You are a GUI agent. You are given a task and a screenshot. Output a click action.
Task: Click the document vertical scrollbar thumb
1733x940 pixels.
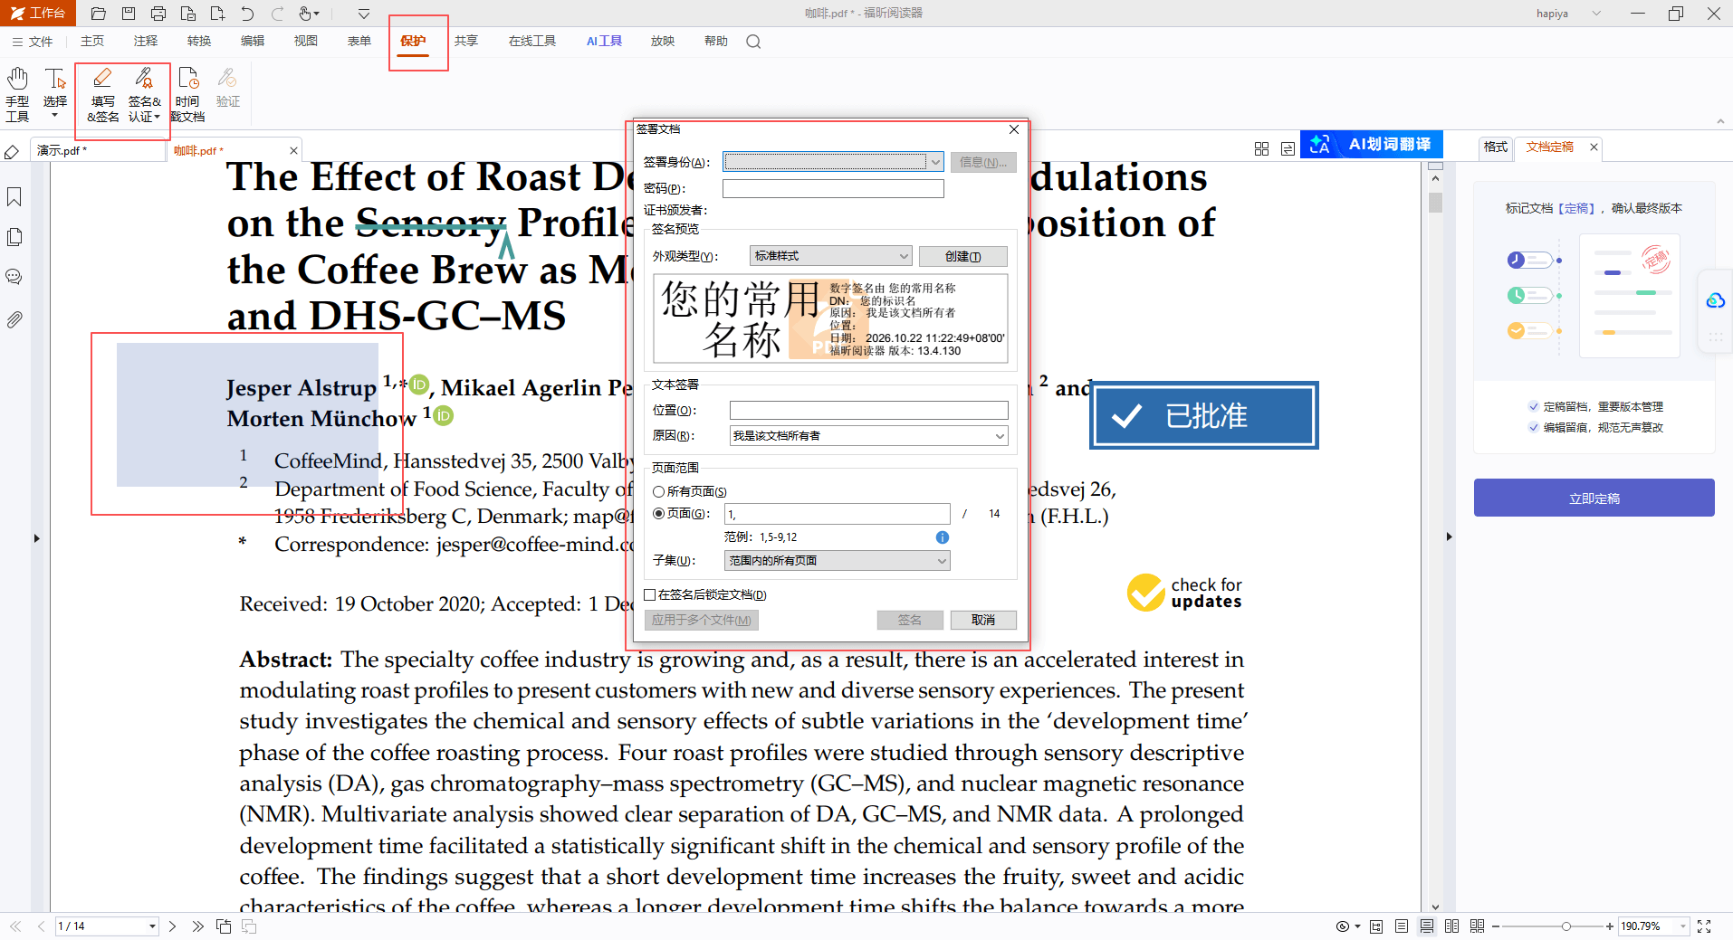[1435, 203]
